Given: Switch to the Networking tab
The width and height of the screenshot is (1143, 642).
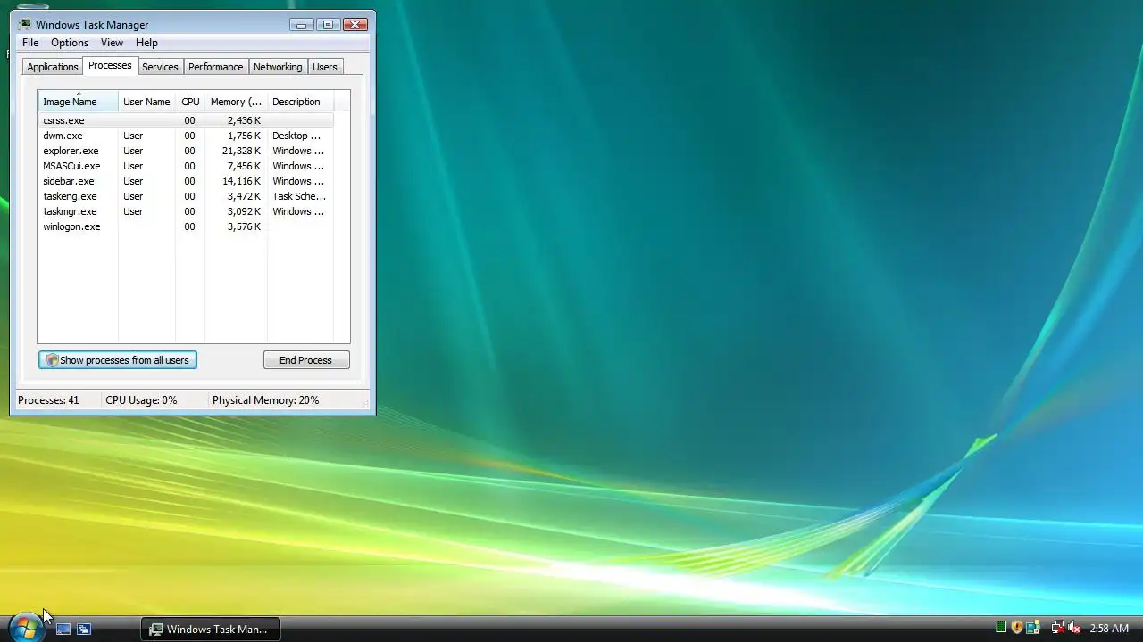Looking at the screenshot, I should (x=278, y=67).
